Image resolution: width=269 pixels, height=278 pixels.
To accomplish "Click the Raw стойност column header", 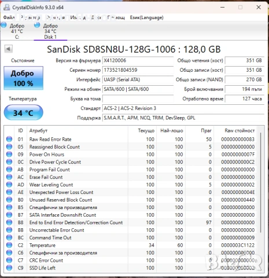I will click(x=235, y=131).
